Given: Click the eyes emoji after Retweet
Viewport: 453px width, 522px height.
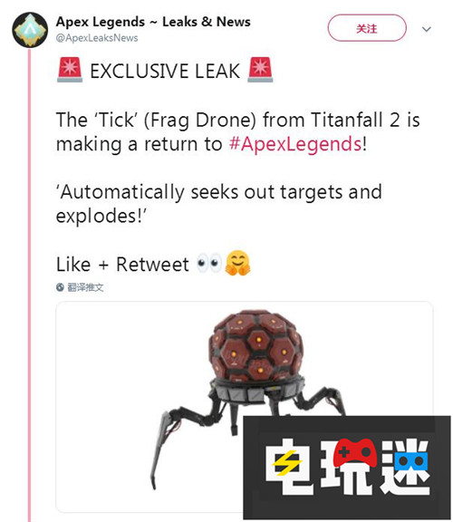Looking at the screenshot, I should click(209, 264).
